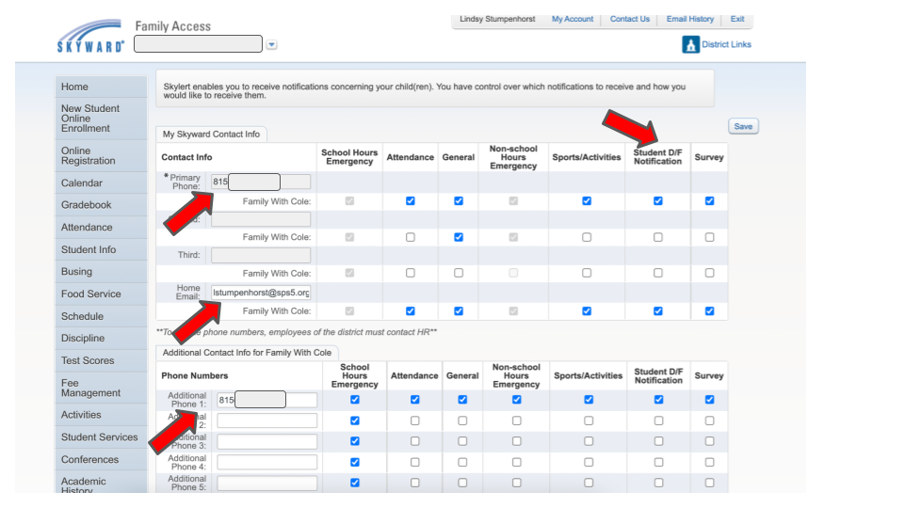Viewport: 904px width, 508px height.
Task: Check Attendance for Additional Phone 2
Action: point(414,421)
